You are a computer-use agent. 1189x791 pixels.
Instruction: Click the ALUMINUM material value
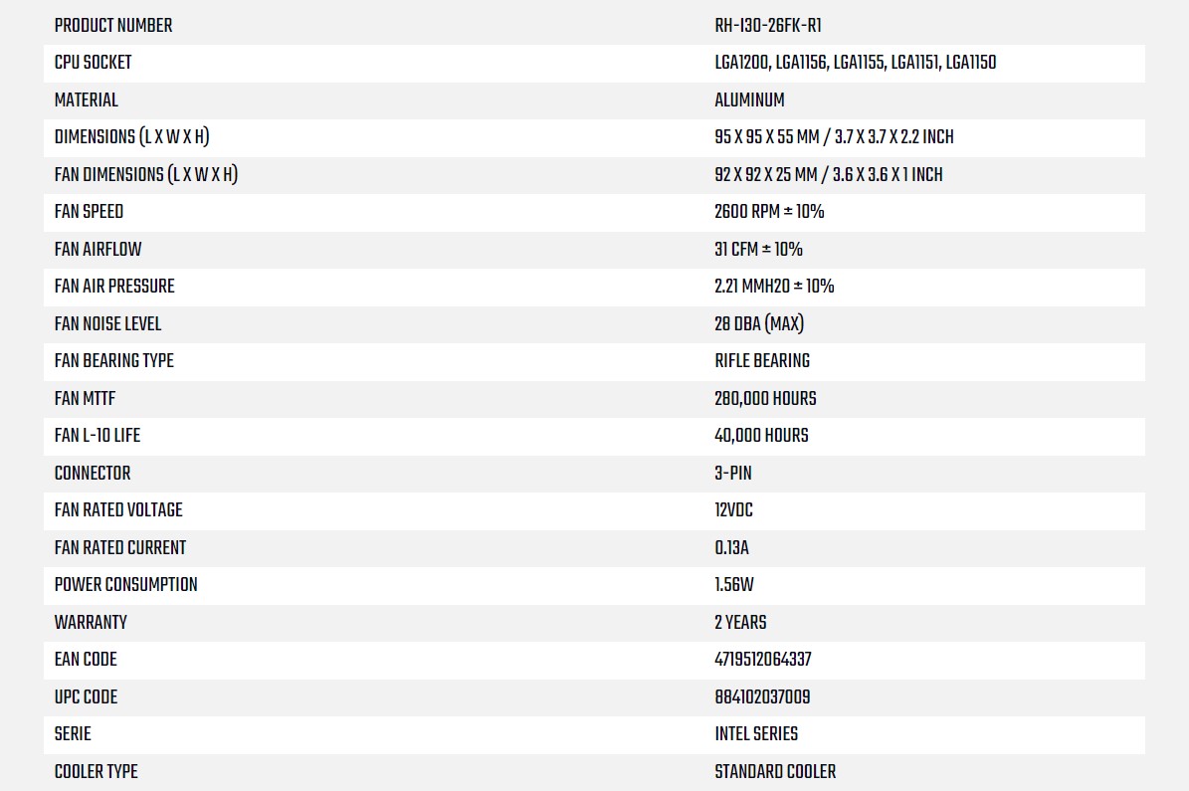coord(749,100)
